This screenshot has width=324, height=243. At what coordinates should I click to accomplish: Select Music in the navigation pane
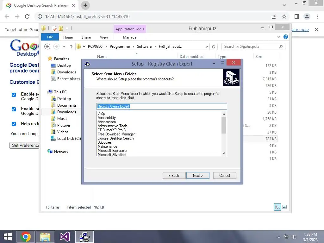(x=62, y=118)
